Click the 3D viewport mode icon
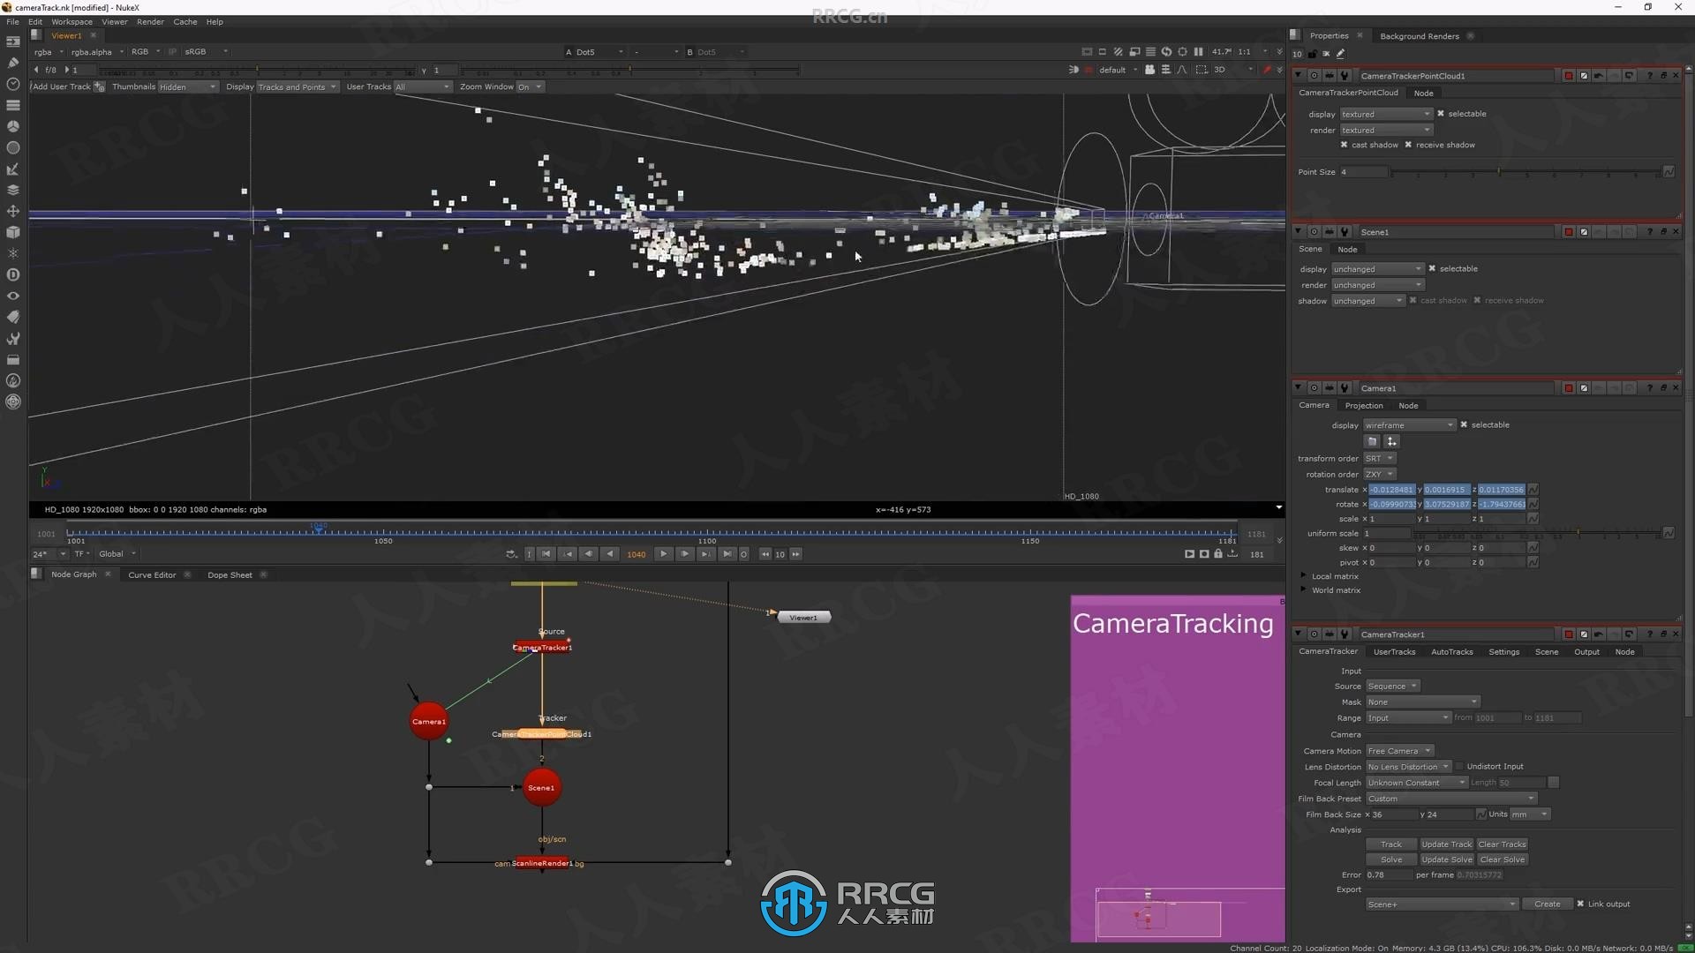 pos(1219,70)
